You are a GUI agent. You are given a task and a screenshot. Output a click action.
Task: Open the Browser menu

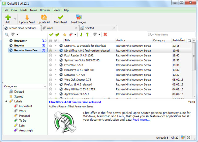[45, 10]
